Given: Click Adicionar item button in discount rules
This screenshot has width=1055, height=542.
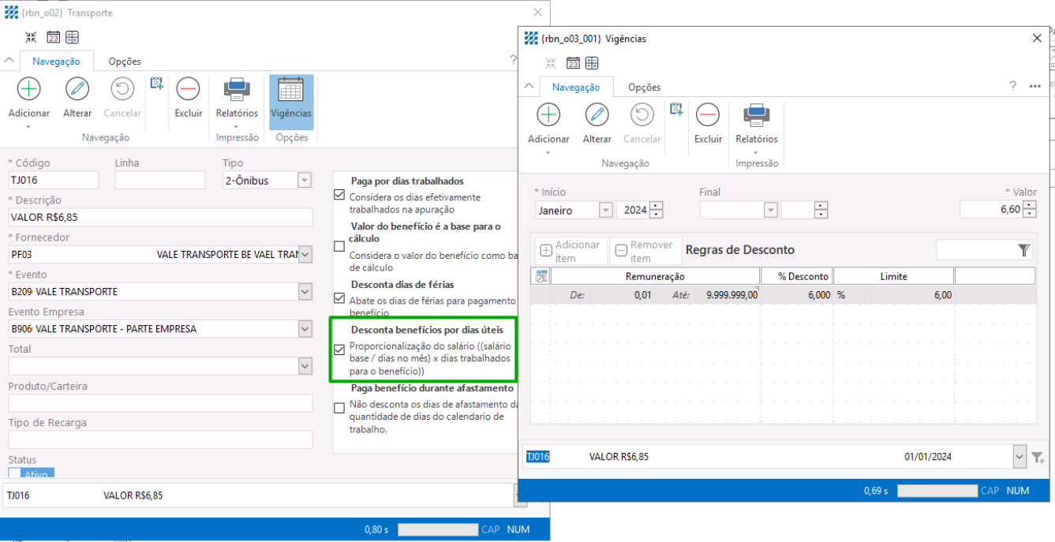Looking at the screenshot, I should 570,252.
